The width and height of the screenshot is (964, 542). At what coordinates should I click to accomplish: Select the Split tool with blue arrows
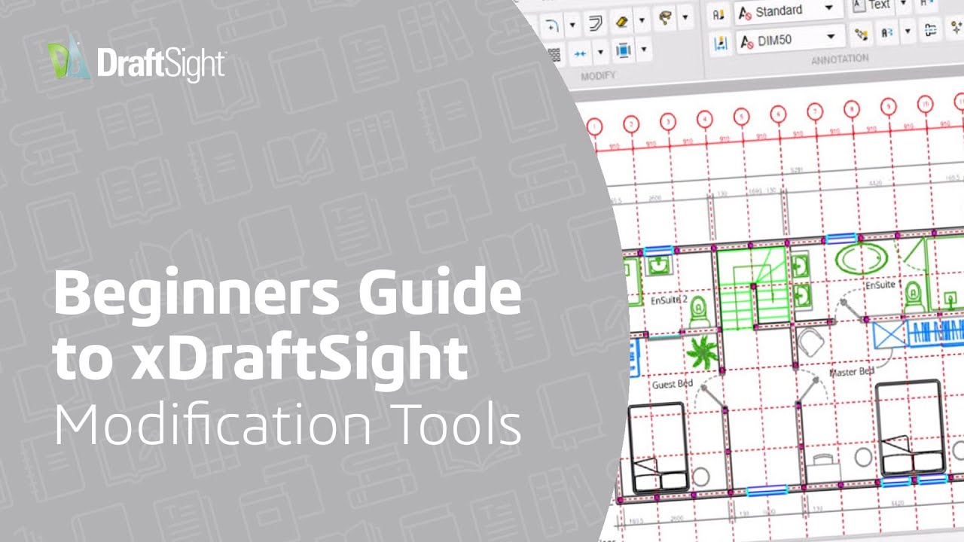click(580, 53)
